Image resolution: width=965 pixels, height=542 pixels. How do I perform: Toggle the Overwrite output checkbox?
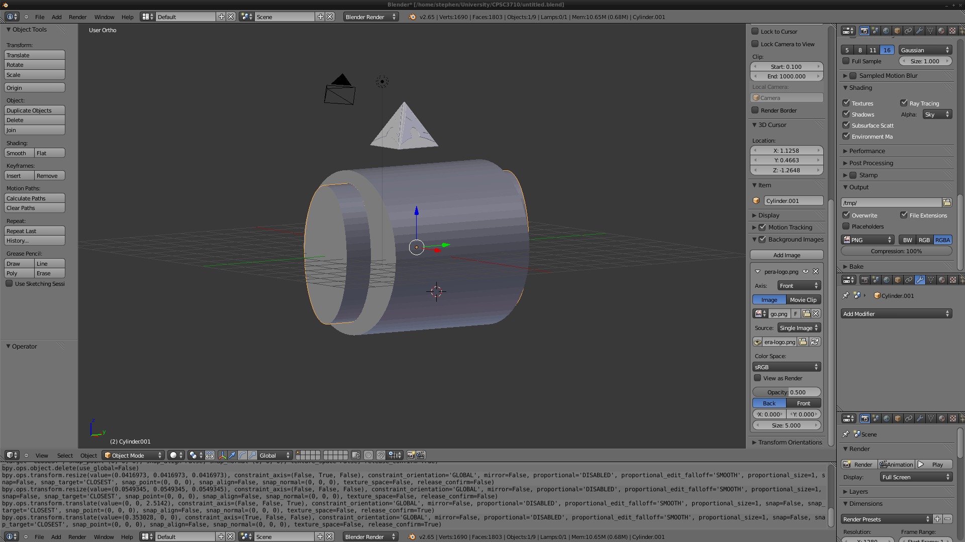coord(846,214)
